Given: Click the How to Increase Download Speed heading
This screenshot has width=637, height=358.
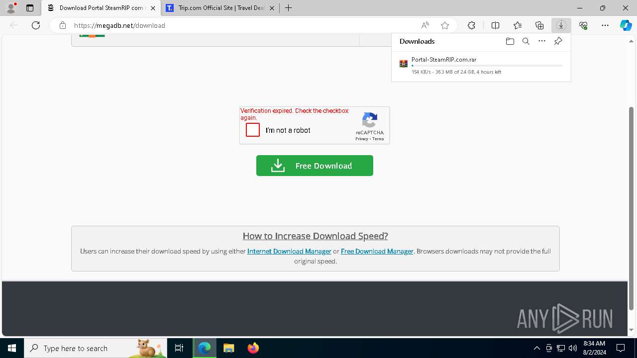Looking at the screenshot, I should coord(315,236).
